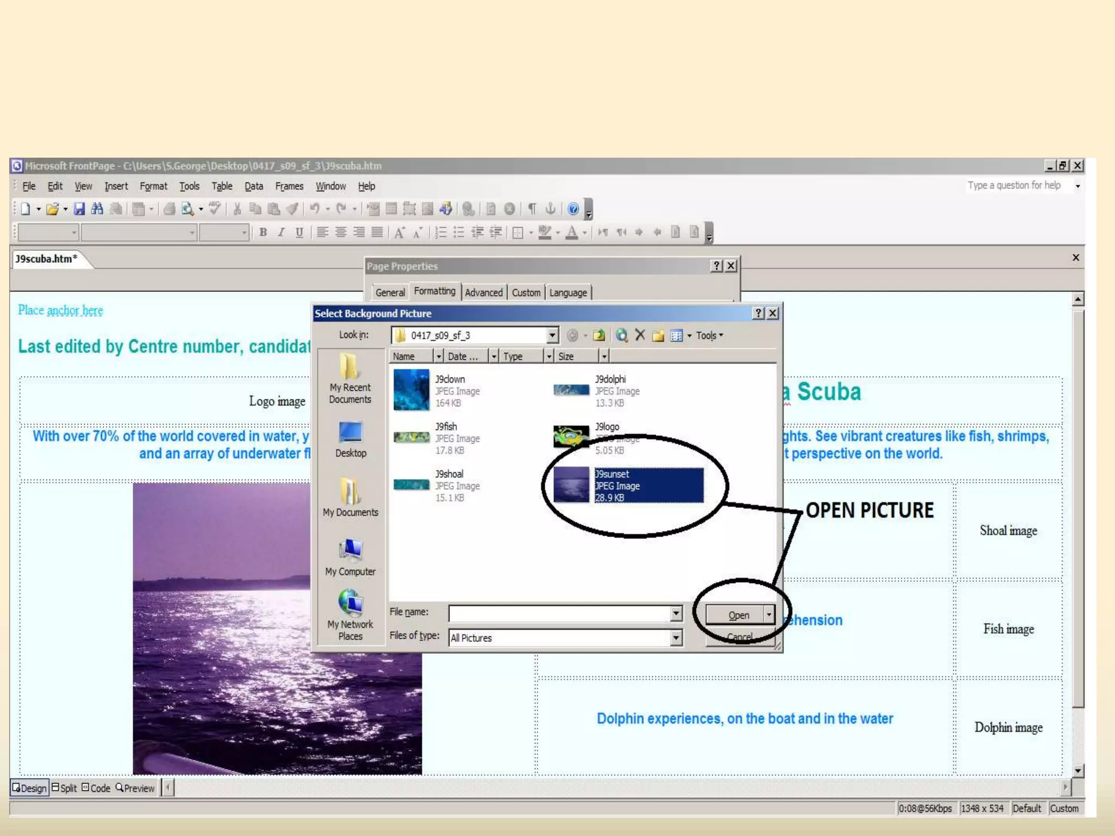Click Search the Web icon in dialog

pos(622,335)
